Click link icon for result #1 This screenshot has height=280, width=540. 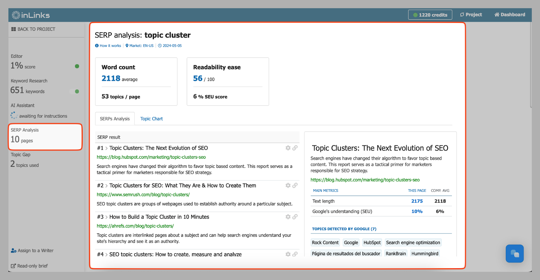click(295, 148)
